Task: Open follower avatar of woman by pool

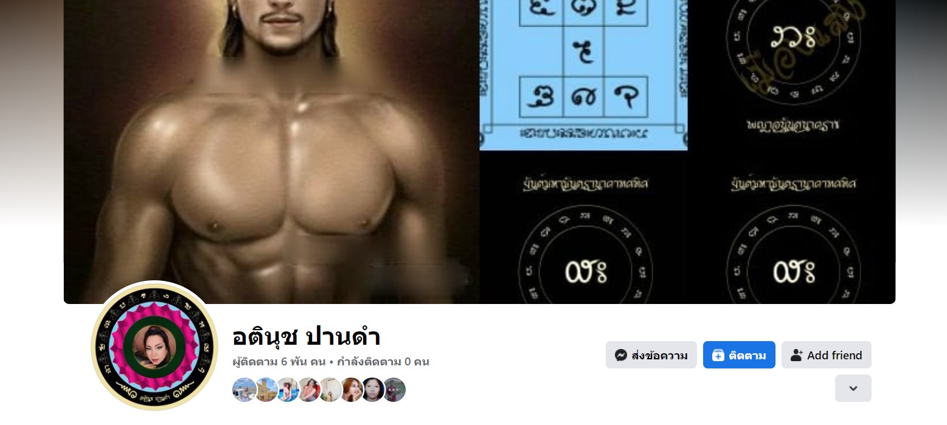Action: point(287,390)
